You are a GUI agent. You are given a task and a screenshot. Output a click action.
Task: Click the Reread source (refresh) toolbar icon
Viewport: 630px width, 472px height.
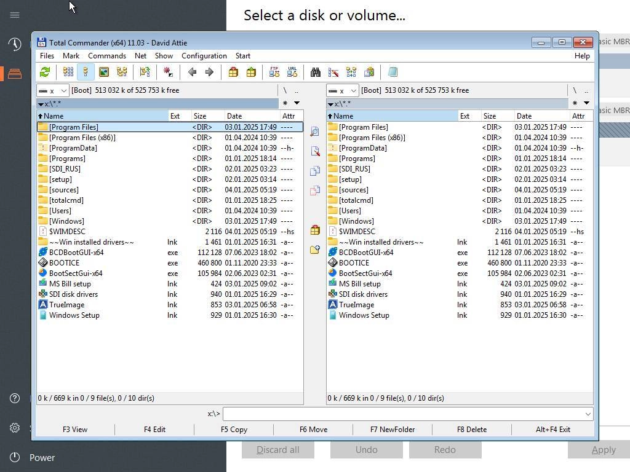coord(45,73)
